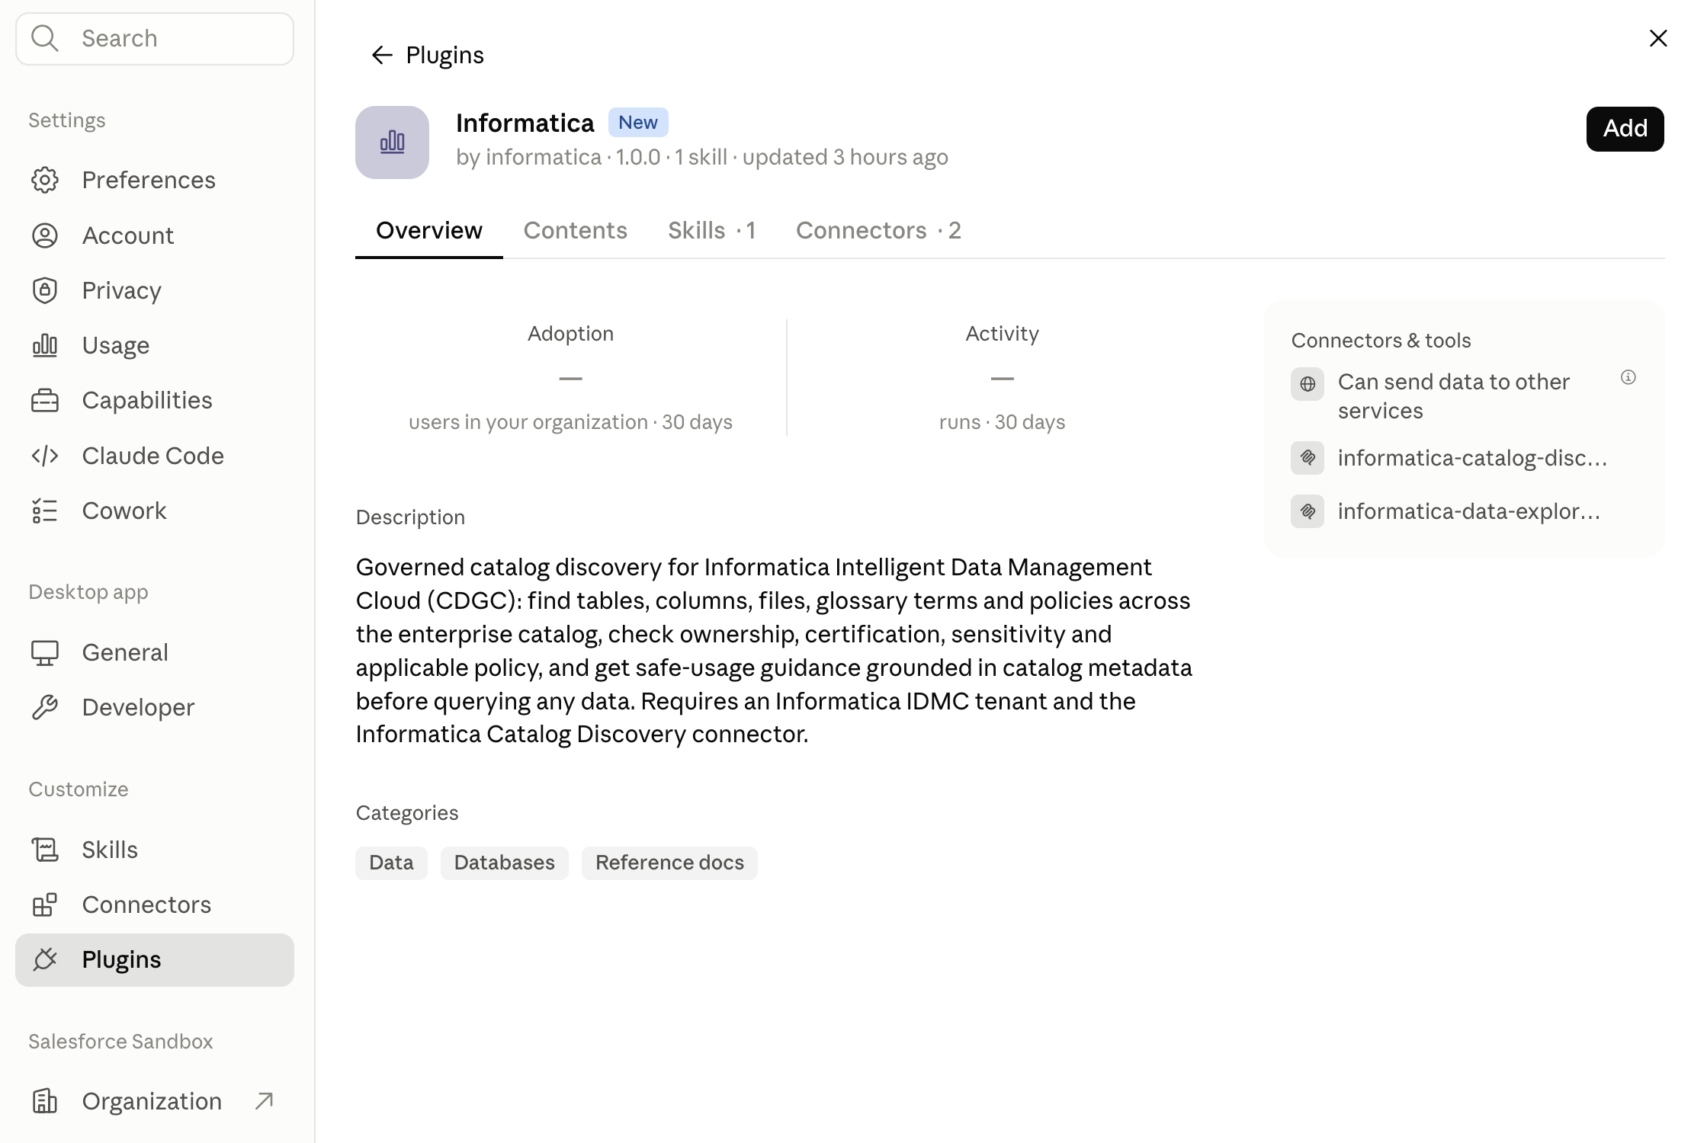
Task: Open the informatica-catalog-disc… connector entry
Action: click(1464, 458)
